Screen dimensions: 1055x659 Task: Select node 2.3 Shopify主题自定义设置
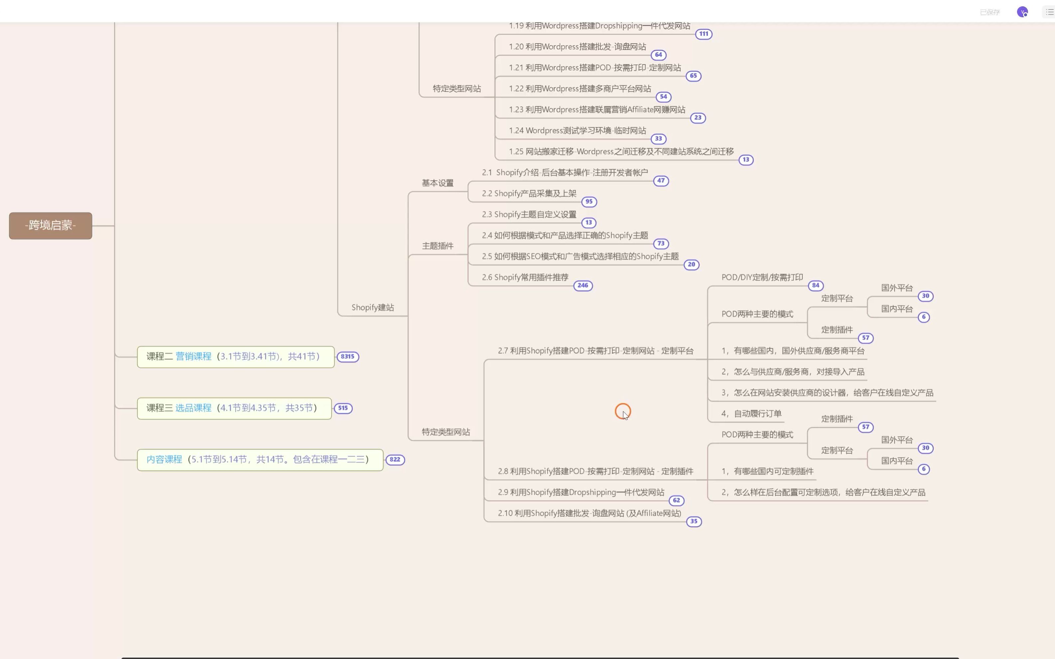pyautogui.click(x=529, y=214)
